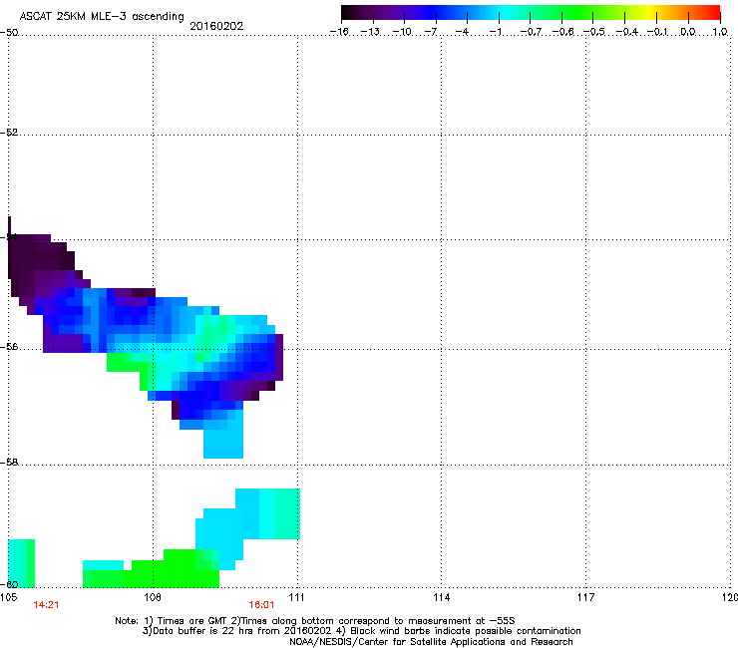Click the 'Times are GMT' note line

tap(315, 621)
